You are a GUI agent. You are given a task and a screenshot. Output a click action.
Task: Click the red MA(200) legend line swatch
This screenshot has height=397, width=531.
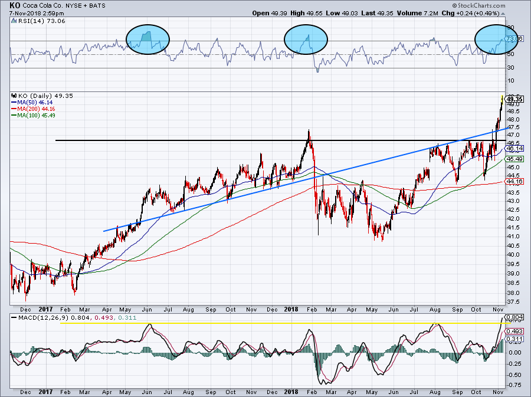(x=14, y=109)
